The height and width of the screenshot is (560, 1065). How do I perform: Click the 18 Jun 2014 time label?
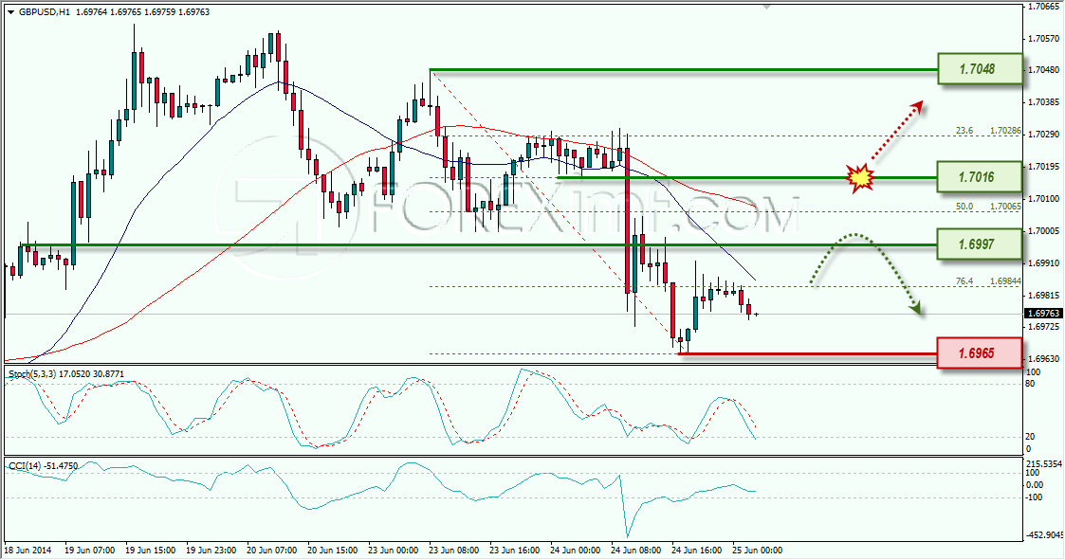(x=28, y=550)
